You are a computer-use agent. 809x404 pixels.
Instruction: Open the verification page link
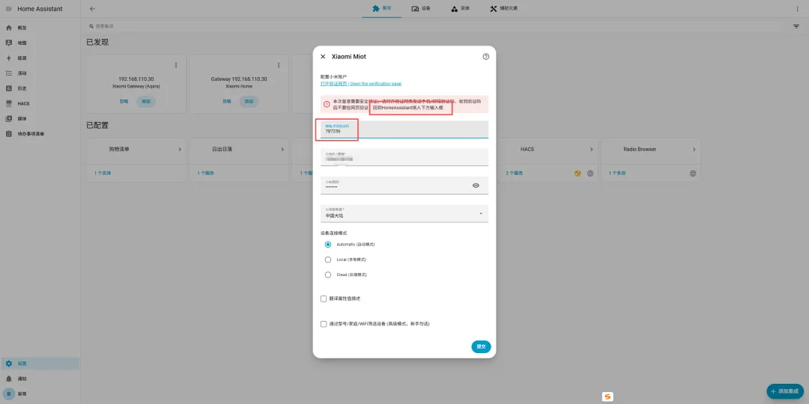tap(360, 84)
